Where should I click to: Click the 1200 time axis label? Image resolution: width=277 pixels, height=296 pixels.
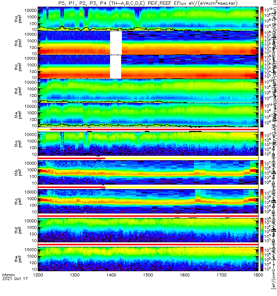pos(38,275)
